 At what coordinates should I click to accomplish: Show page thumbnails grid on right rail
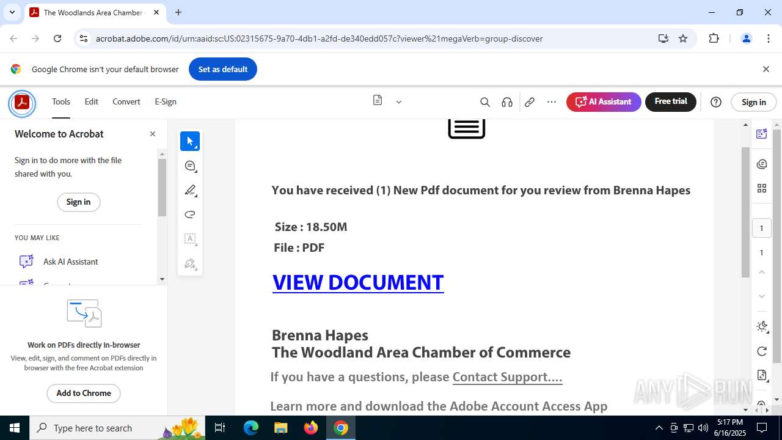pyautogui.click(x=762, y=188)
